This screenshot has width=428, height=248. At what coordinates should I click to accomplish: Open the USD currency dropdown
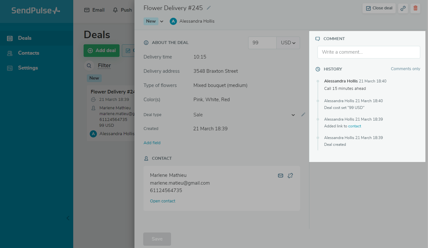coord(288,43)
